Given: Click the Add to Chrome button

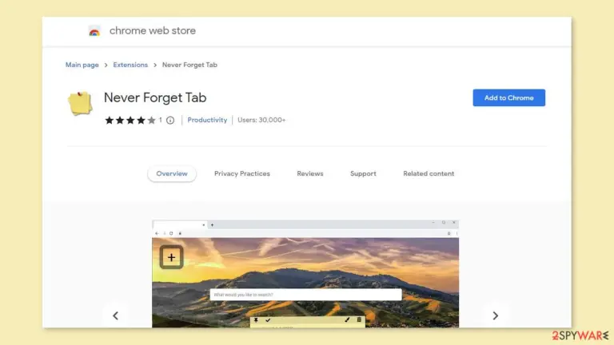Looking at the screenshot, I should pos(508,97).
